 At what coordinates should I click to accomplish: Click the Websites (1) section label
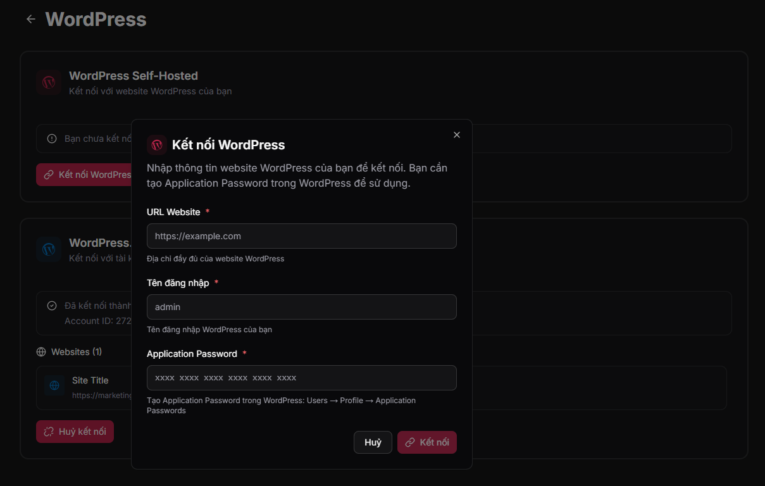coord(77,352)
